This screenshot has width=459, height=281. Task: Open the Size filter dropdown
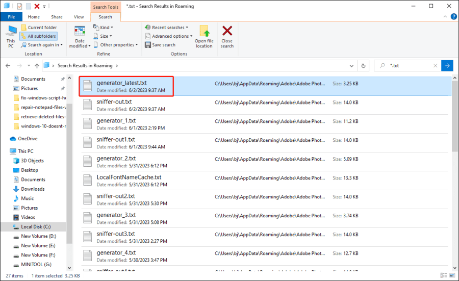(x=103, y=36)
